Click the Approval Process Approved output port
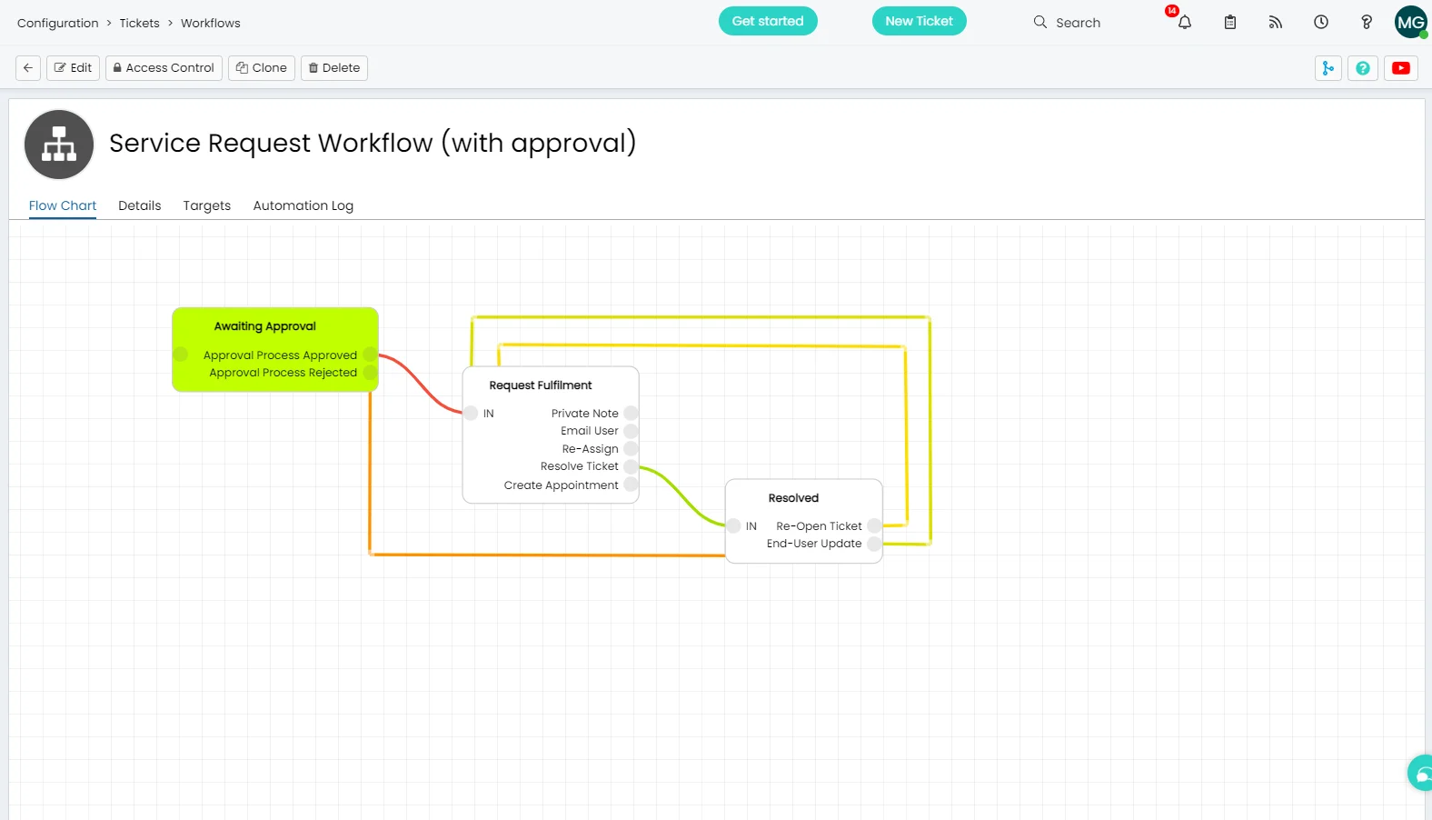The width and height of the screenshot is (1432, 820). click(370, 355)
